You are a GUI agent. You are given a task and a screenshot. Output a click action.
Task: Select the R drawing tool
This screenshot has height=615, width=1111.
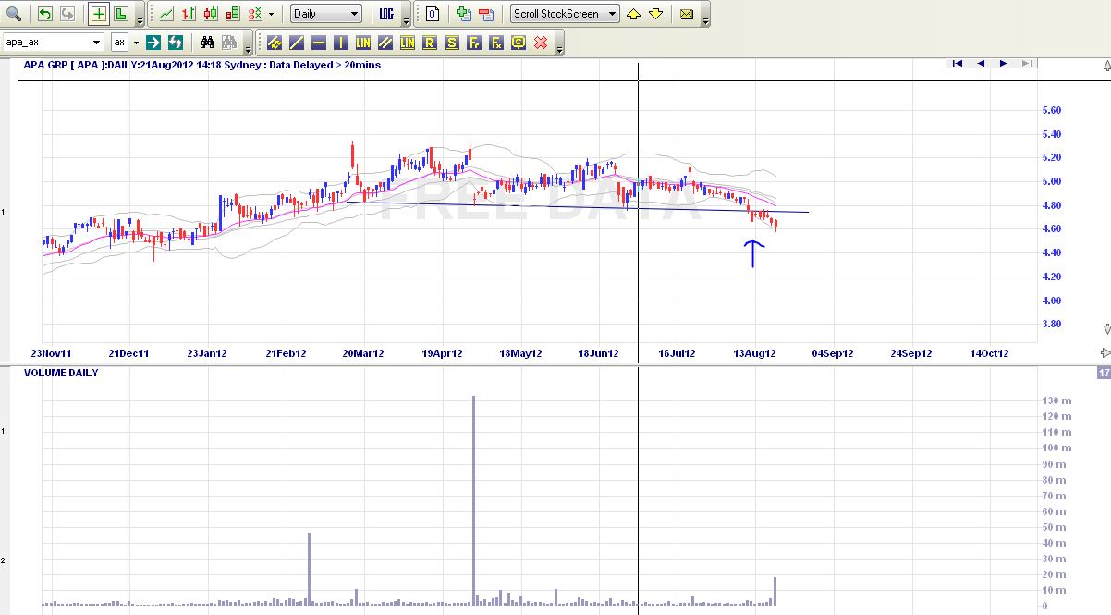coord(430,43)
